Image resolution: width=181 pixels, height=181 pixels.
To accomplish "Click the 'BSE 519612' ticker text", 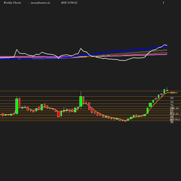I will [69, 3].
